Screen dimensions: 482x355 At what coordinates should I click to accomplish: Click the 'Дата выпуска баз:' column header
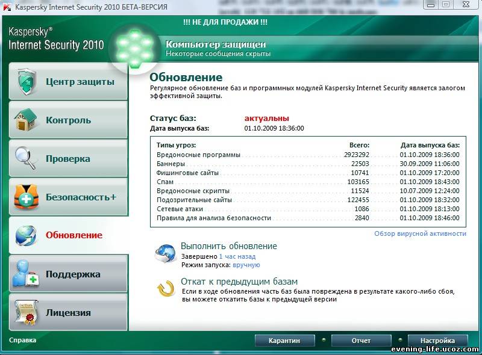tap(430, 145)
